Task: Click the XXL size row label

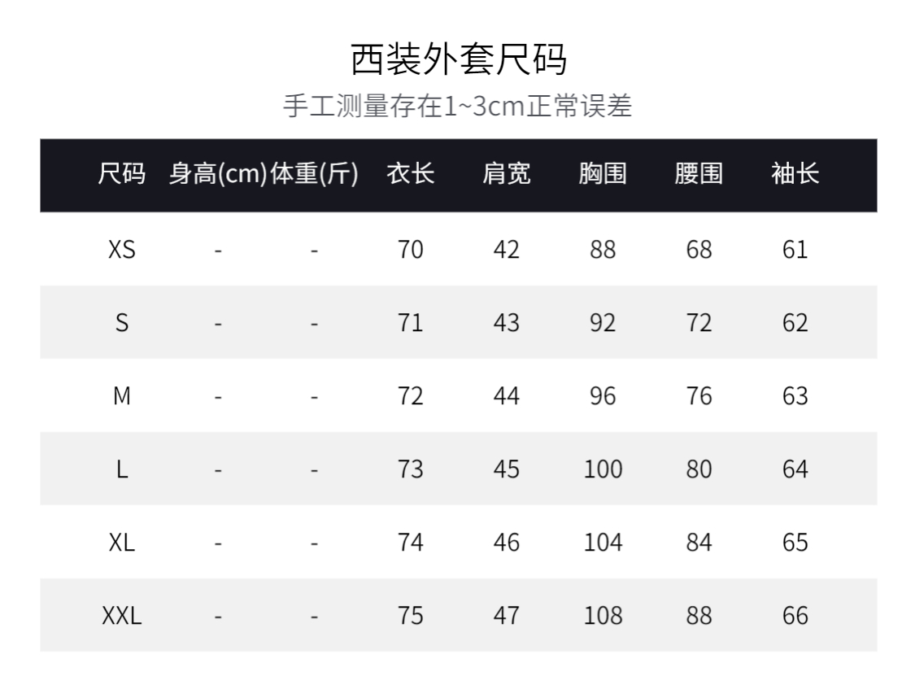Action: click(122, 616)
